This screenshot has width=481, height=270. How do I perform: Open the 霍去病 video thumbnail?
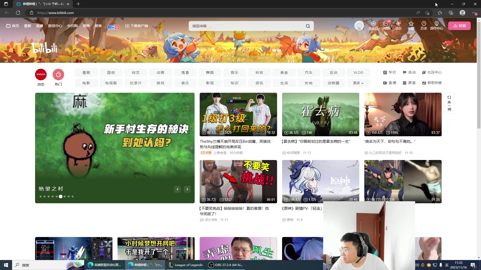pyautogui.click(x=321, y=114)
